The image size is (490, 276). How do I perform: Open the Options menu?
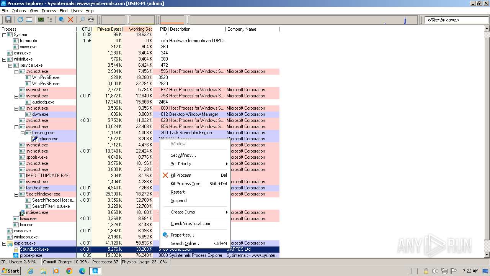[18, 11]
